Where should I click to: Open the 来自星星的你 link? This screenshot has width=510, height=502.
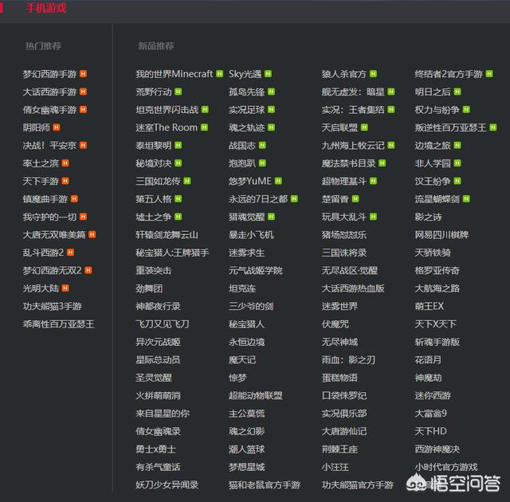[163, 414]
